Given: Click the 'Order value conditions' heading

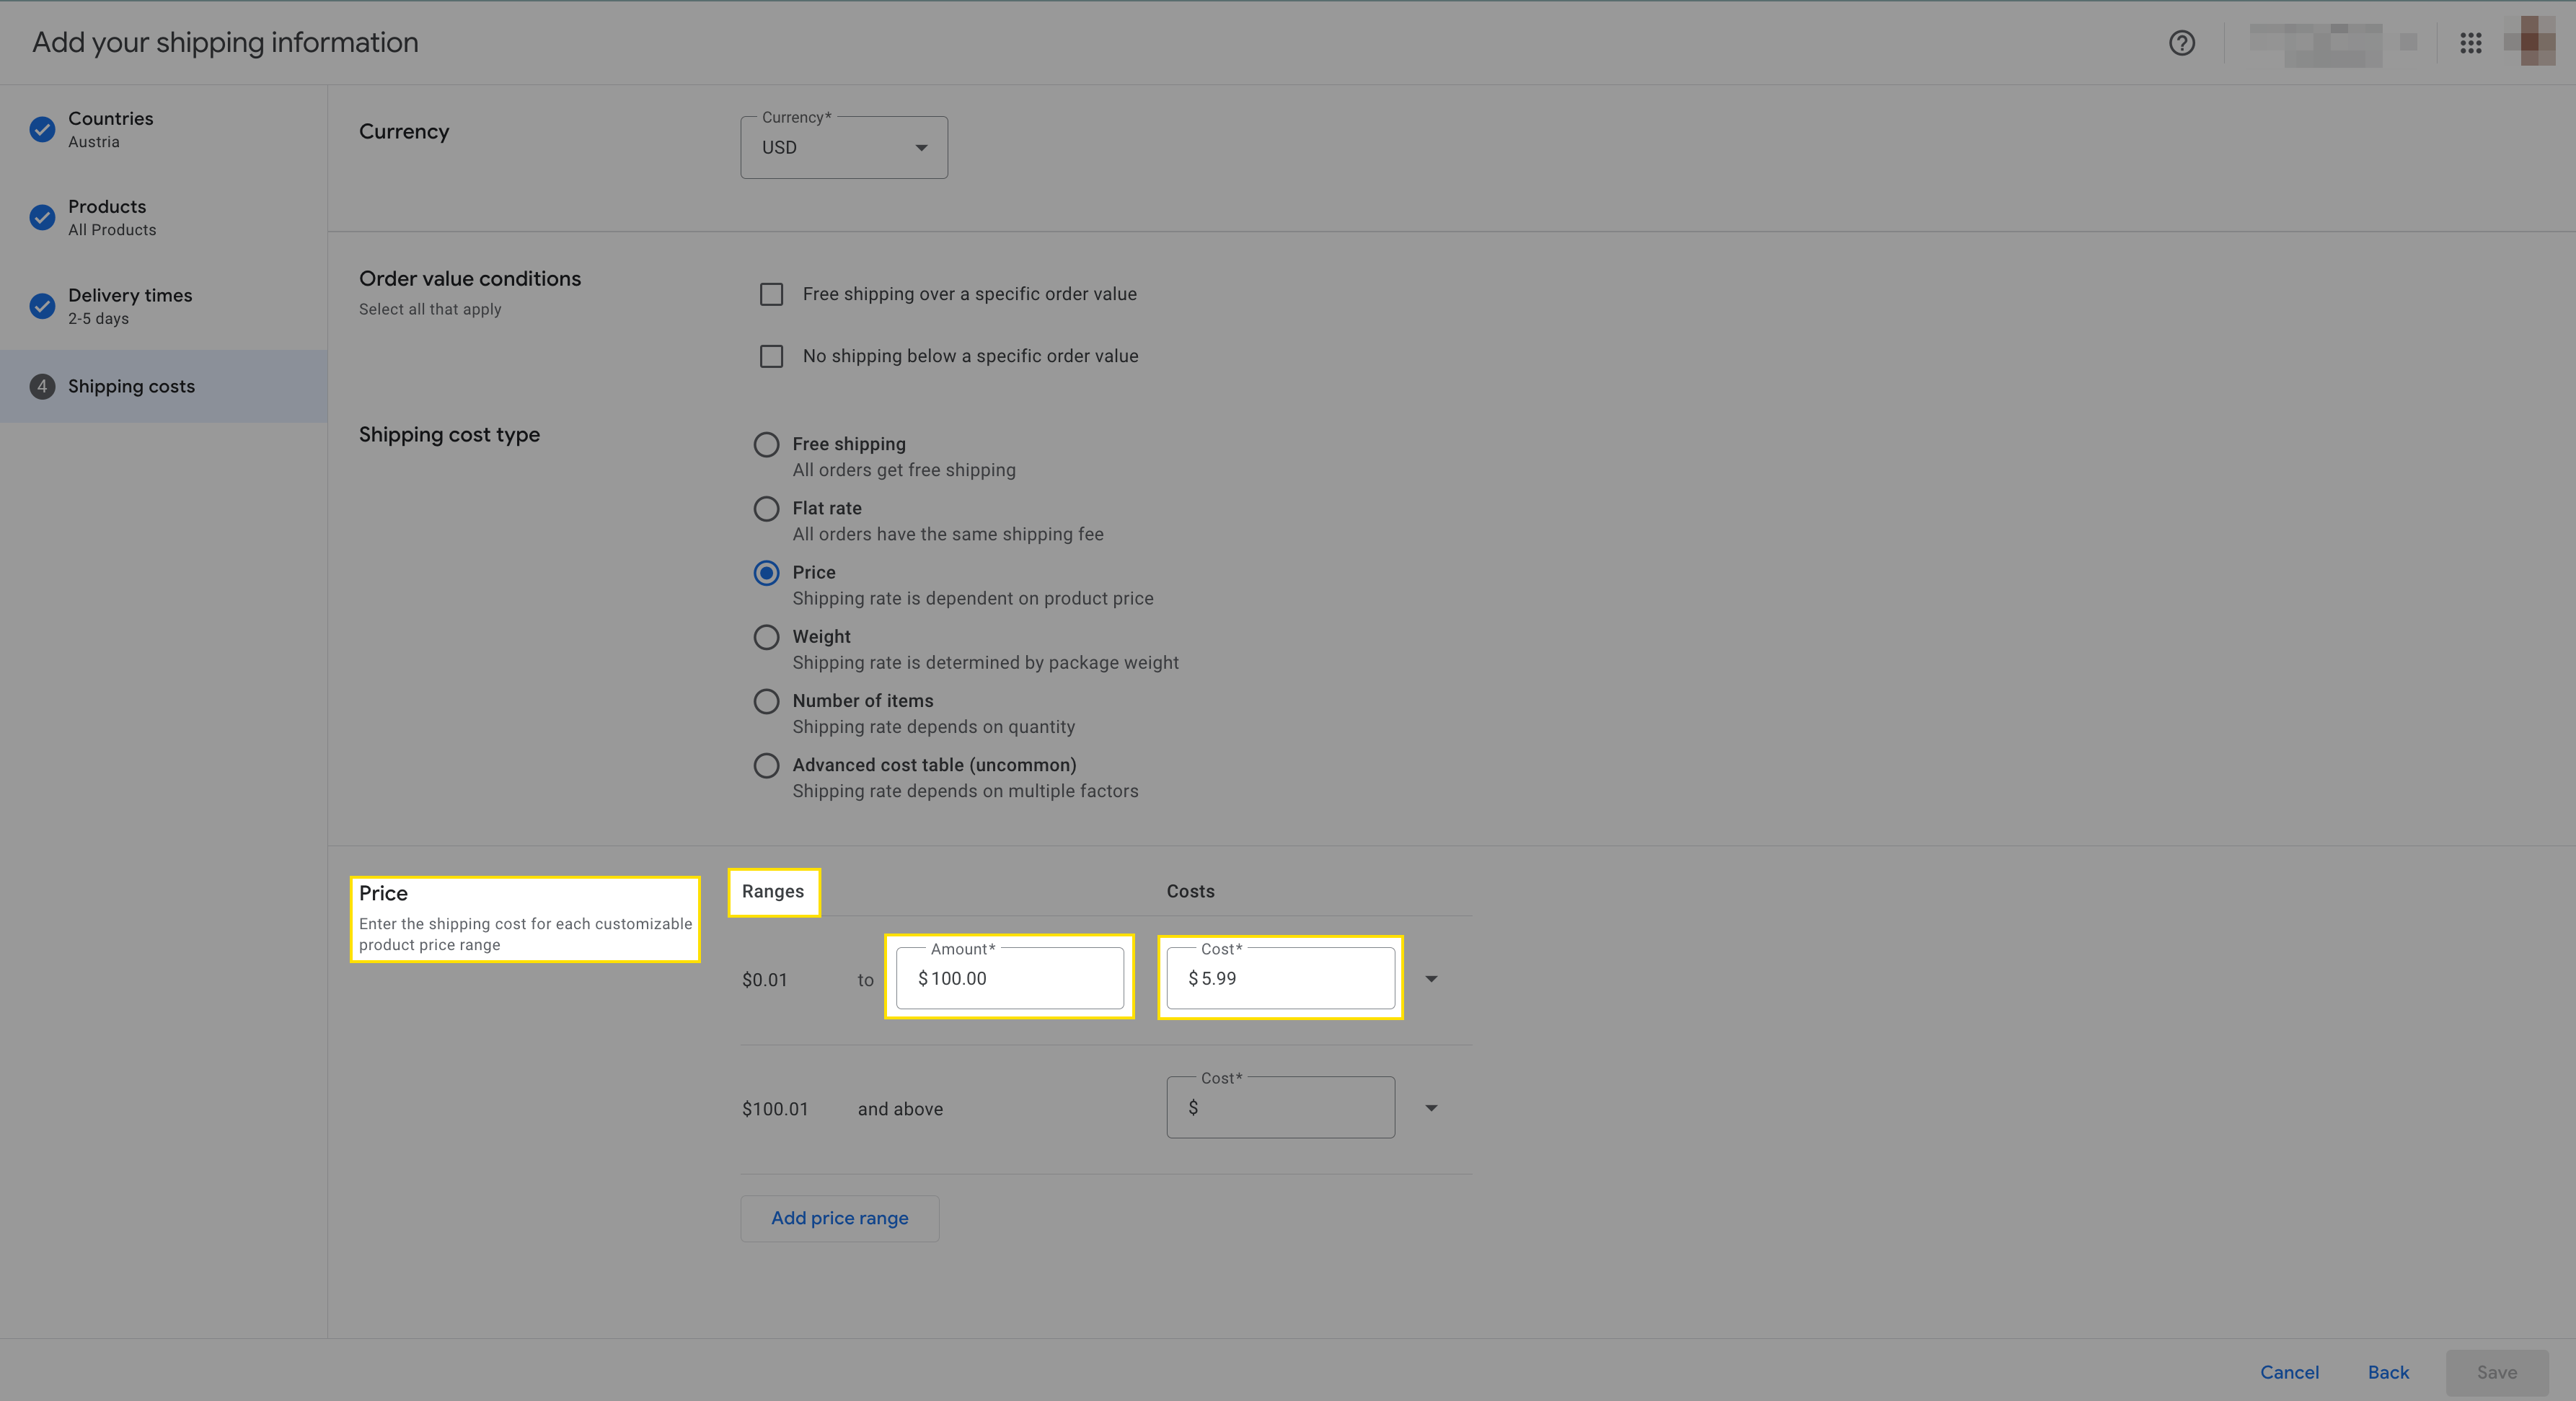Looking at the screenshot, I should (470, 279).
